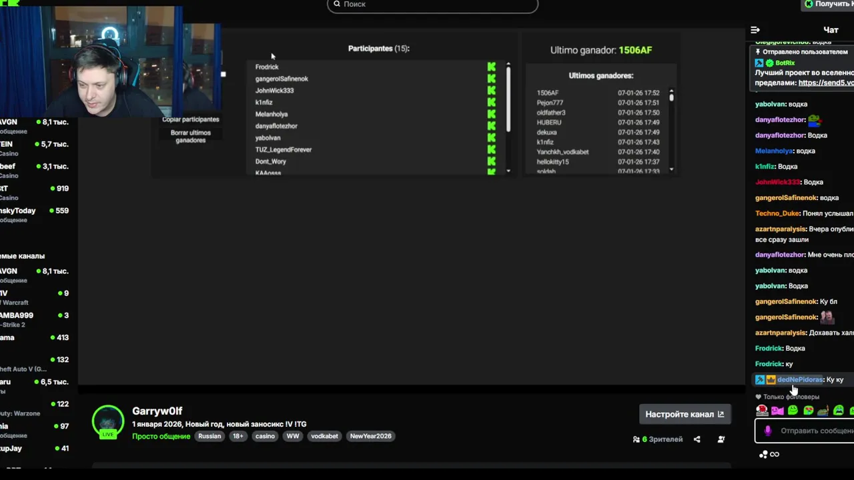The image size is (854, 480).
Task: Click the GarrywOlf channel avatar with LIVE badge
Action: tap(108, 422)
